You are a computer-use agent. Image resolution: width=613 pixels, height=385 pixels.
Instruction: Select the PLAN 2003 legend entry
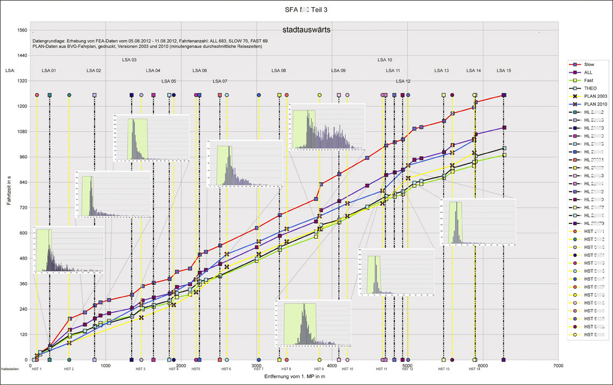[x=588, y=96]
